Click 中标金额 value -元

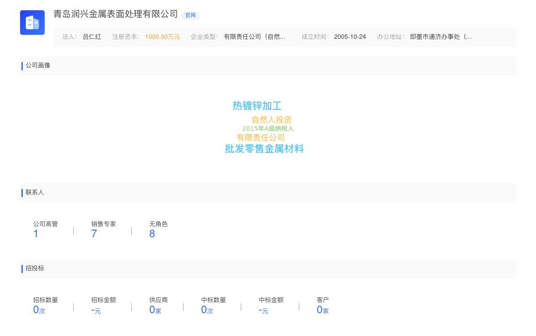[264, 310]
